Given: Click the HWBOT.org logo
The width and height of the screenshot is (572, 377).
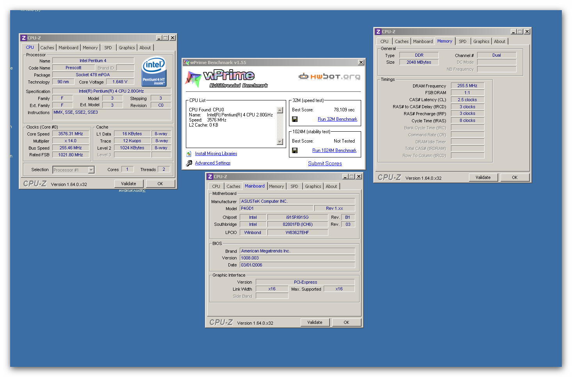Looking at the screenshot, I should [x=329, y=77].
